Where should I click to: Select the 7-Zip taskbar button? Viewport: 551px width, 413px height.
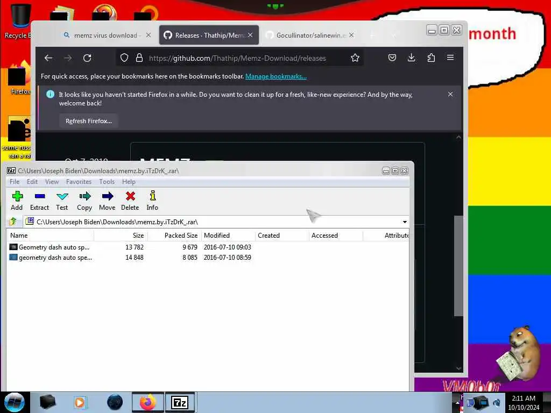tap(180, 402)
